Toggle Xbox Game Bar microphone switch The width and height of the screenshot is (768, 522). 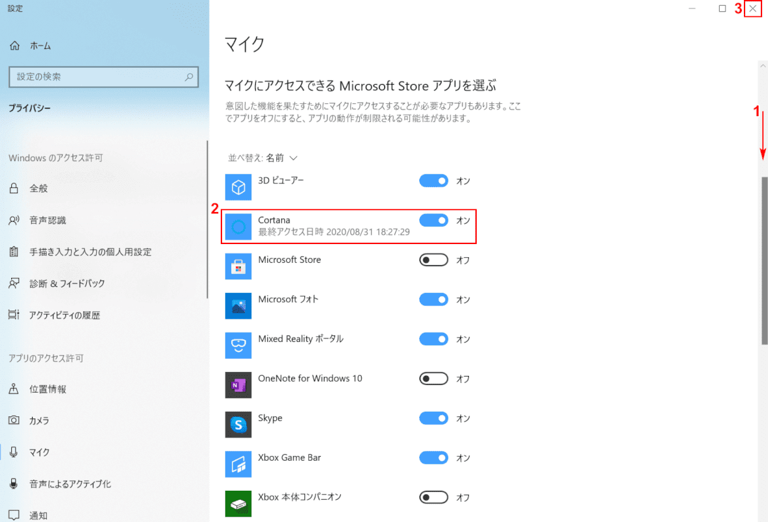point(434,458)
